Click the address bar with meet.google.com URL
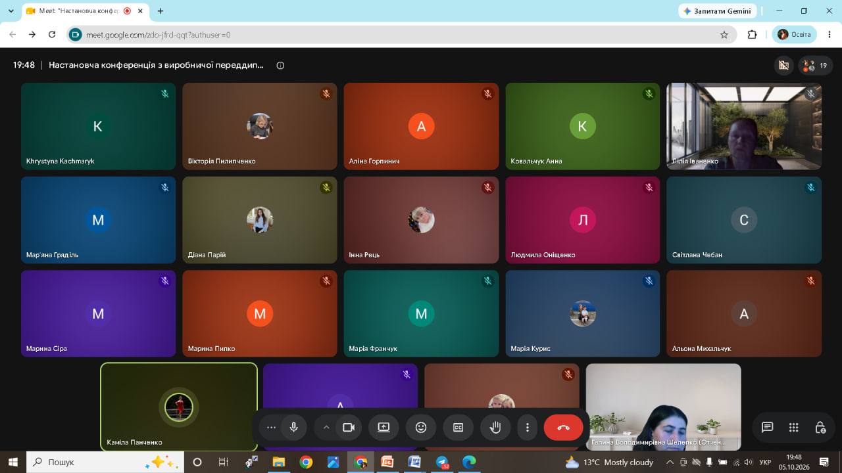Viewport: 842px width, 473px height. point(400,35)
